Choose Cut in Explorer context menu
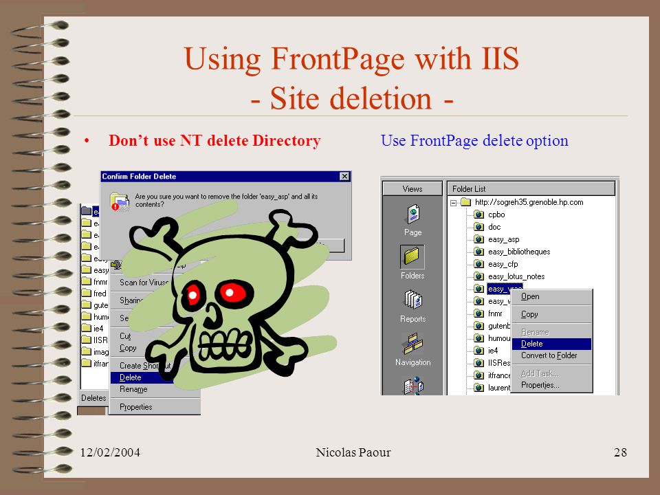Image resolution: width=660 pixels, height=495 pixels. pos(125,336)
